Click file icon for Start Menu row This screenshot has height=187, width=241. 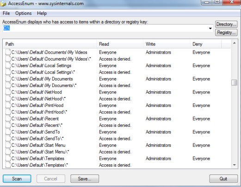tap(8, 145)
